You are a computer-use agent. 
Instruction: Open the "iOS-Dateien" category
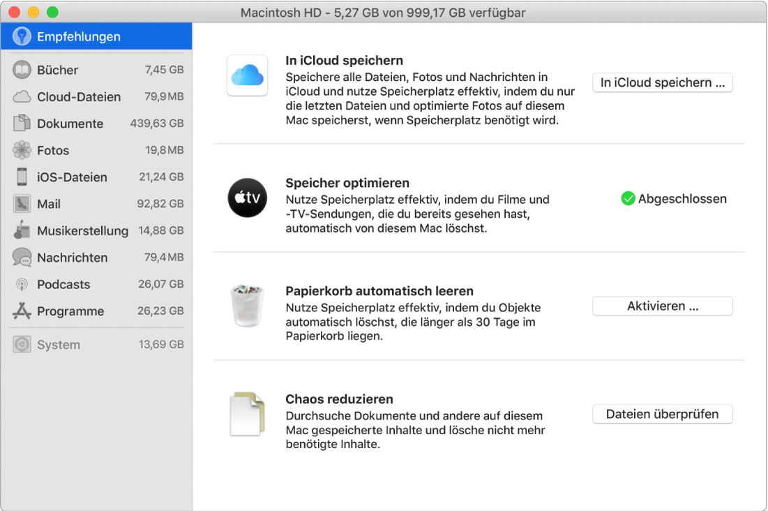point(70,177)
